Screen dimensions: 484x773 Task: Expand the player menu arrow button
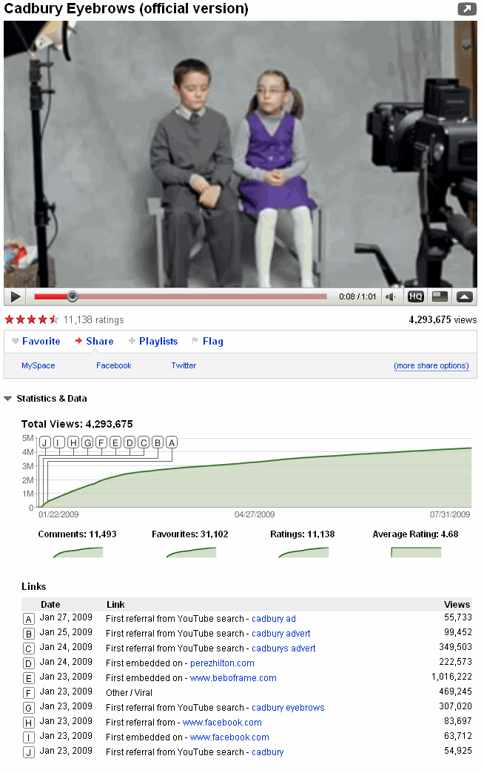tap(464, 296)
